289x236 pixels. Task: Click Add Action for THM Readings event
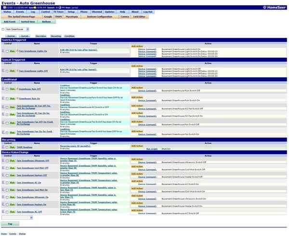tap(137, 146)
